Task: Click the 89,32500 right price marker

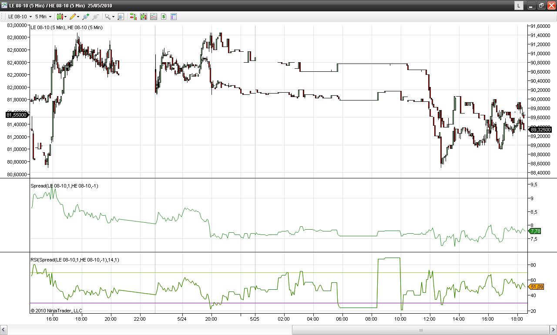Action: 540,130
